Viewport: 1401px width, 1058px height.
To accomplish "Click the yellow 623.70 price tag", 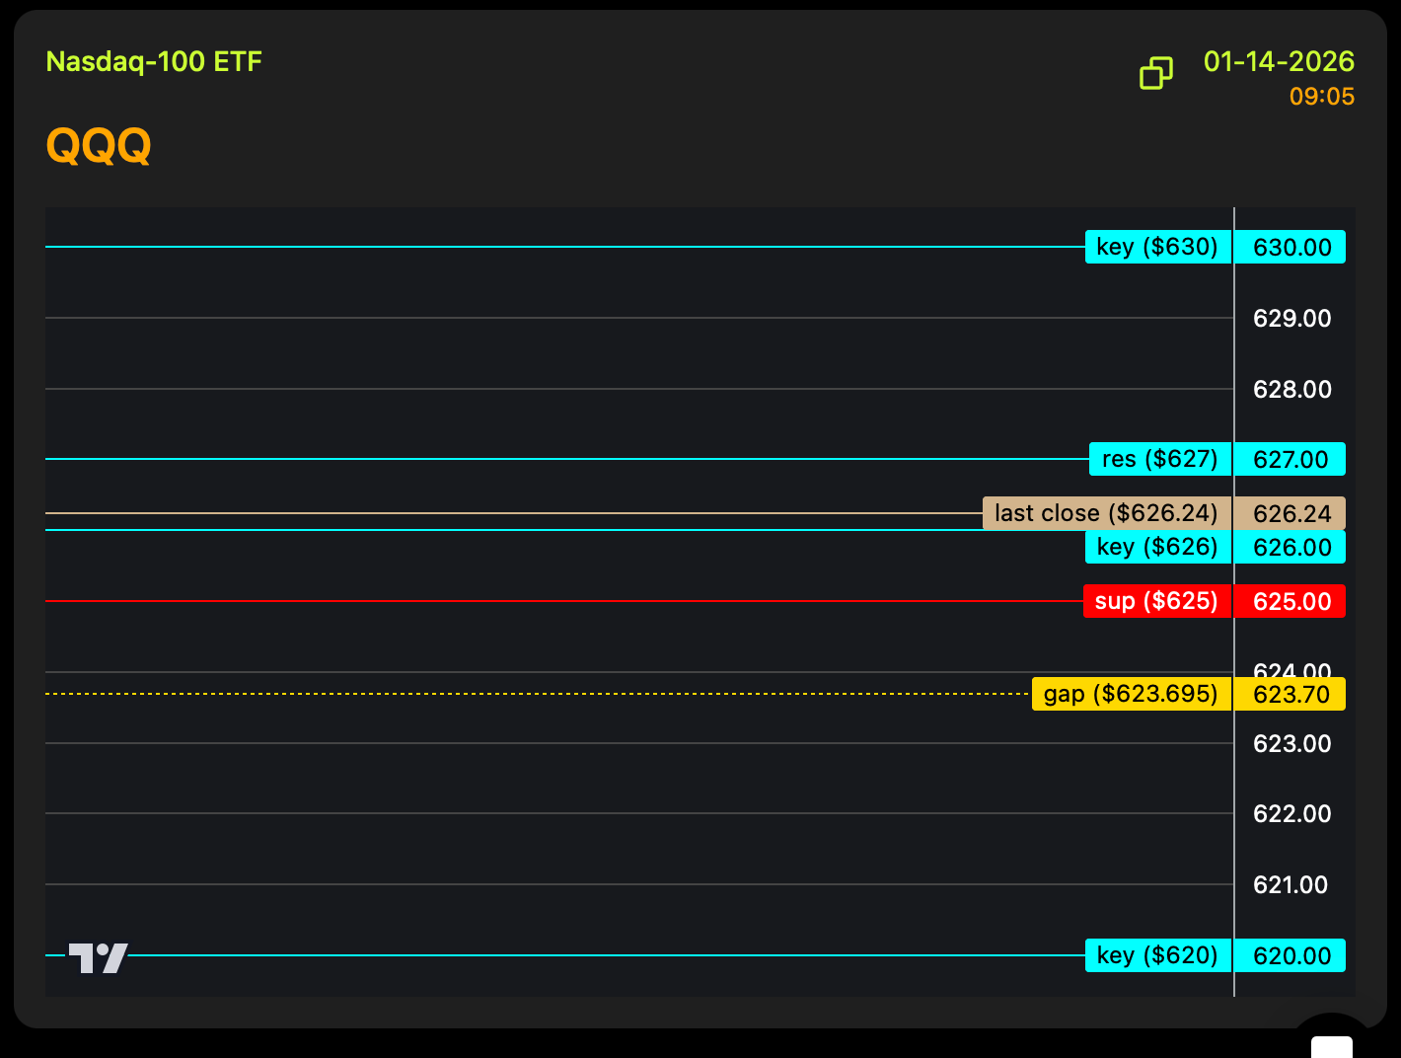I will click(1291, 694).
